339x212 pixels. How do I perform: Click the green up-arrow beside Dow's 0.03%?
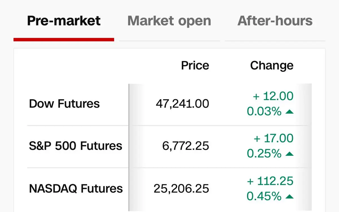pos(290,112)
